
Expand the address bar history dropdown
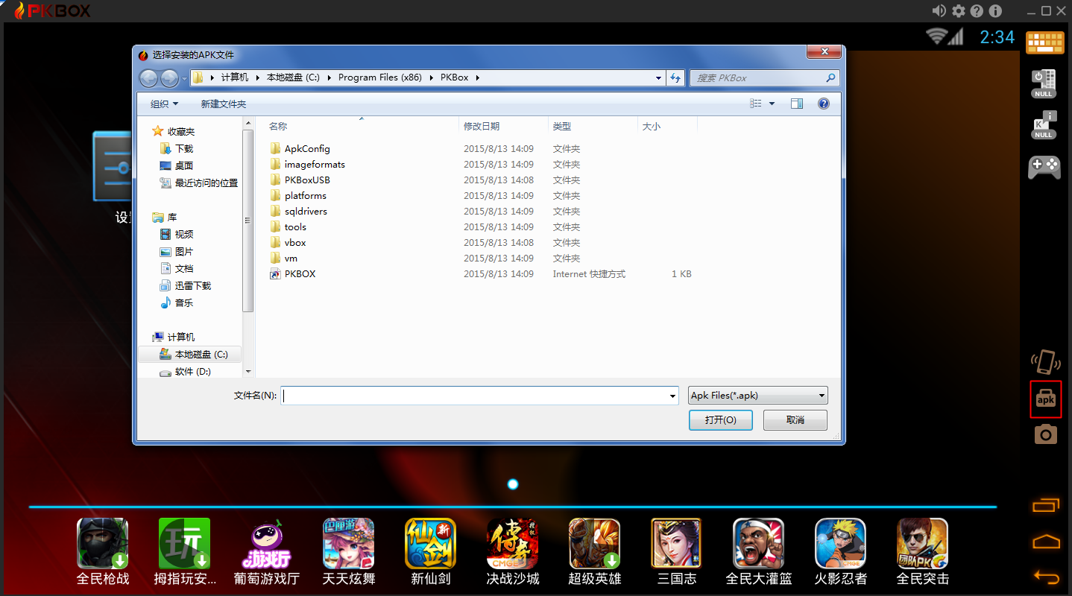[658, 77]
